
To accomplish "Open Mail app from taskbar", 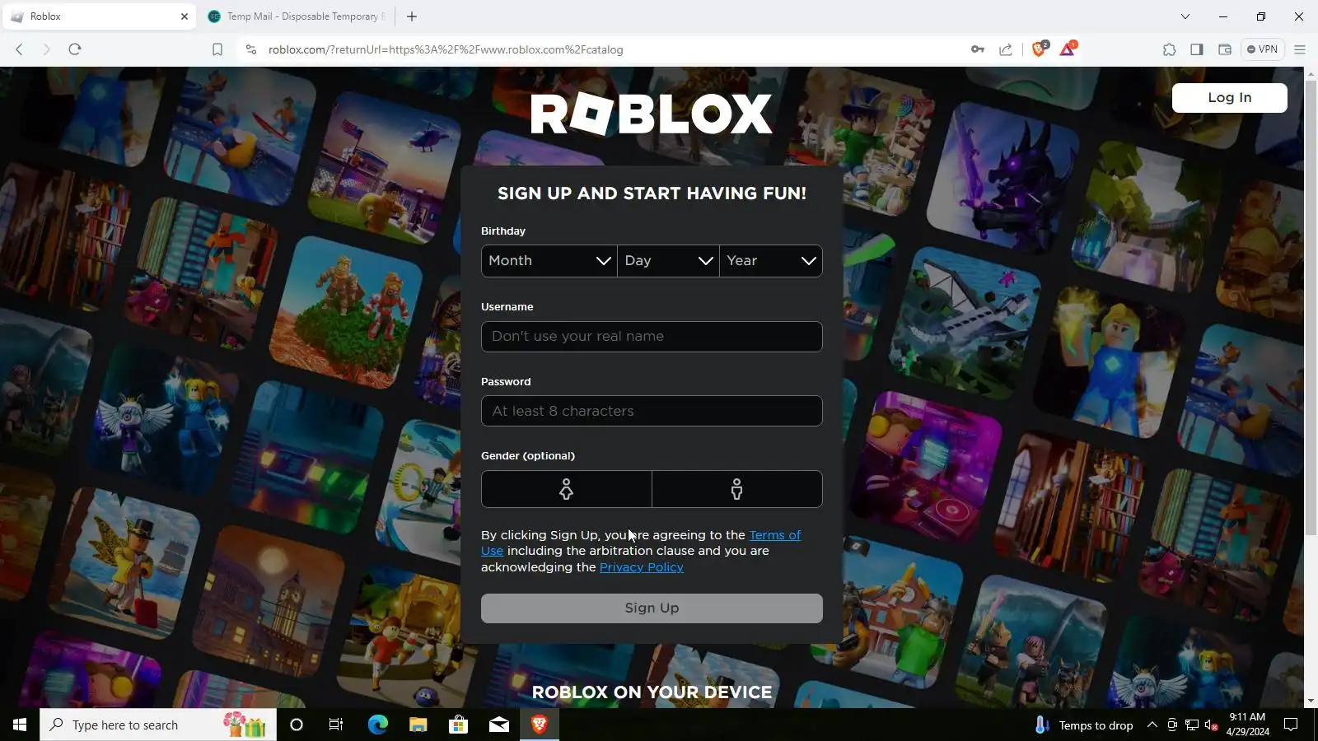I will click(499, 725).
